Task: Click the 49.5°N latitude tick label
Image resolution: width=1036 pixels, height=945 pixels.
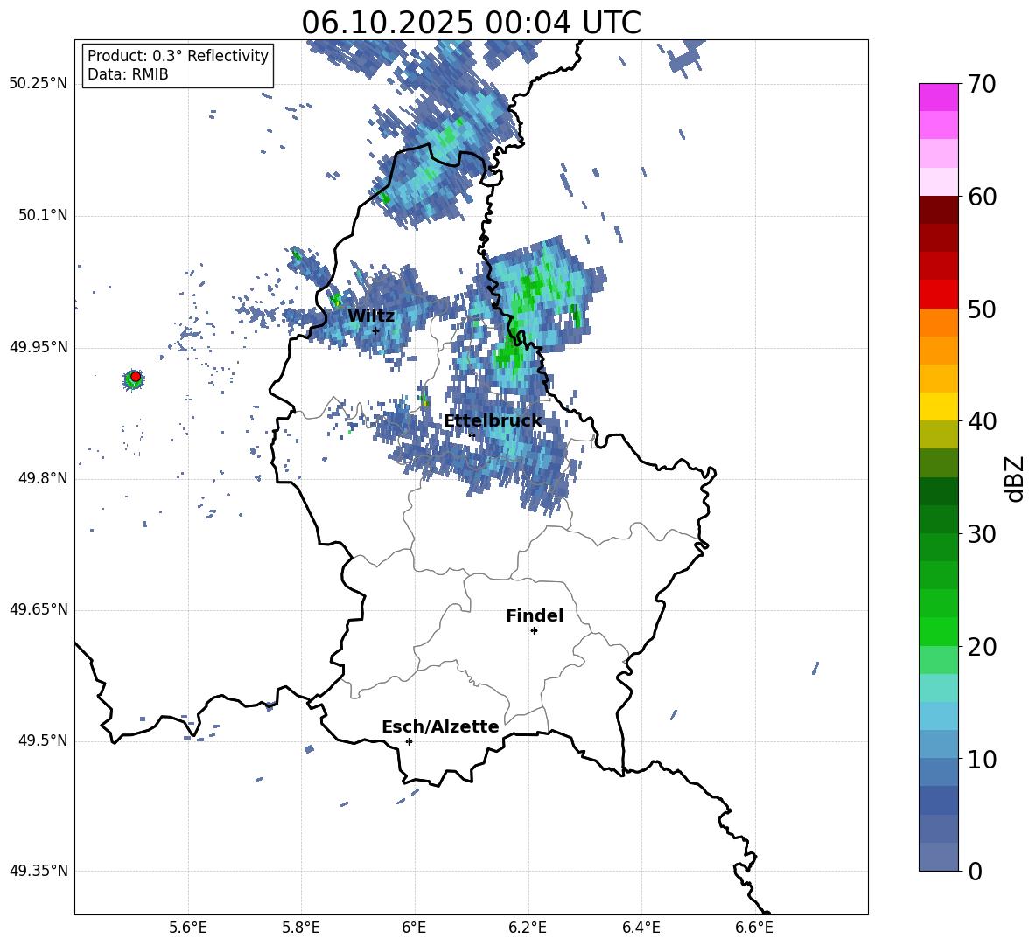Action: coord(43,741)
